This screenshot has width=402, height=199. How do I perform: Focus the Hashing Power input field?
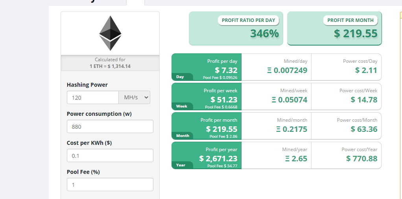tap(93, 97)
